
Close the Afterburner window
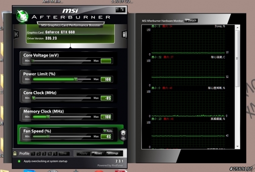click(x=123, y=10)
